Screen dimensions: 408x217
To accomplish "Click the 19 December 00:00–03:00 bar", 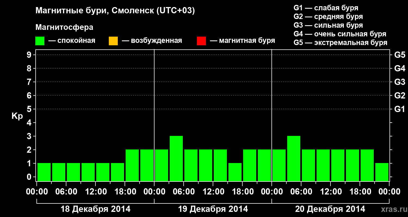I will coord(162,165).
